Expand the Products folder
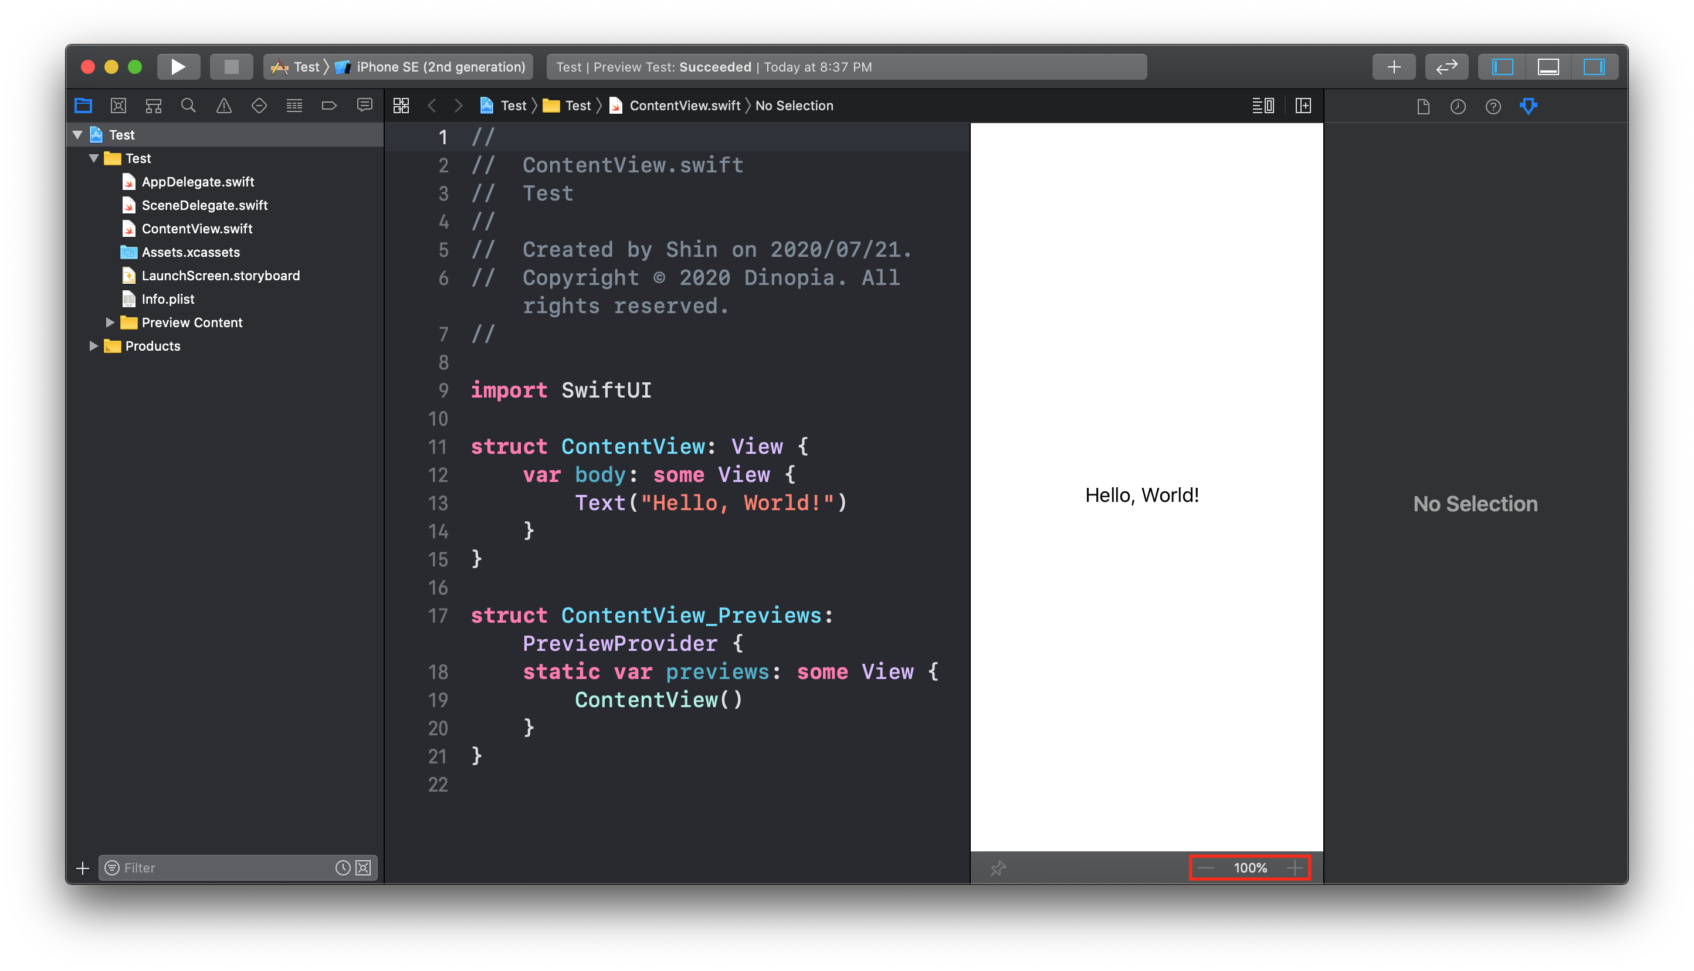The image size is (1694, 971). pos(93,346)
